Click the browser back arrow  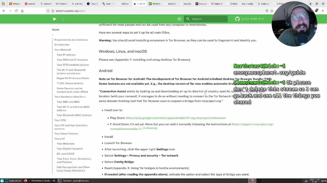(4, 11)
